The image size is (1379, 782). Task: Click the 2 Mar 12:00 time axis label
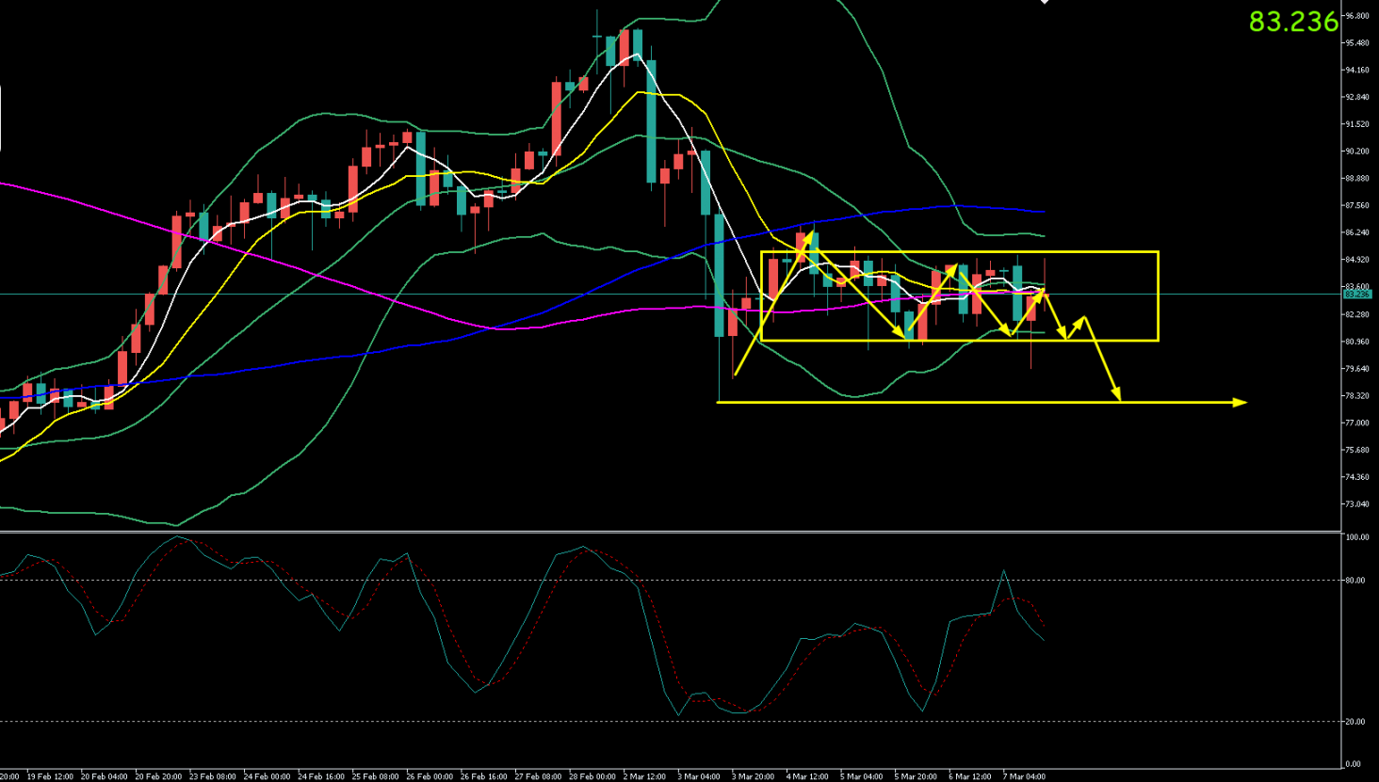[644, 776]
